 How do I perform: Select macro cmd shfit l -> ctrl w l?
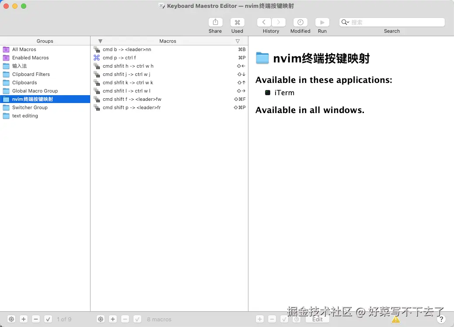pyautogui.click(x=169, y=91)
